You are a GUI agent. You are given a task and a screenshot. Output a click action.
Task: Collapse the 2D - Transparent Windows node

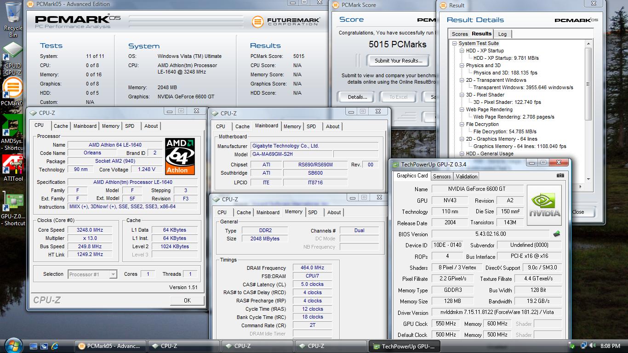tap(462, 80)
